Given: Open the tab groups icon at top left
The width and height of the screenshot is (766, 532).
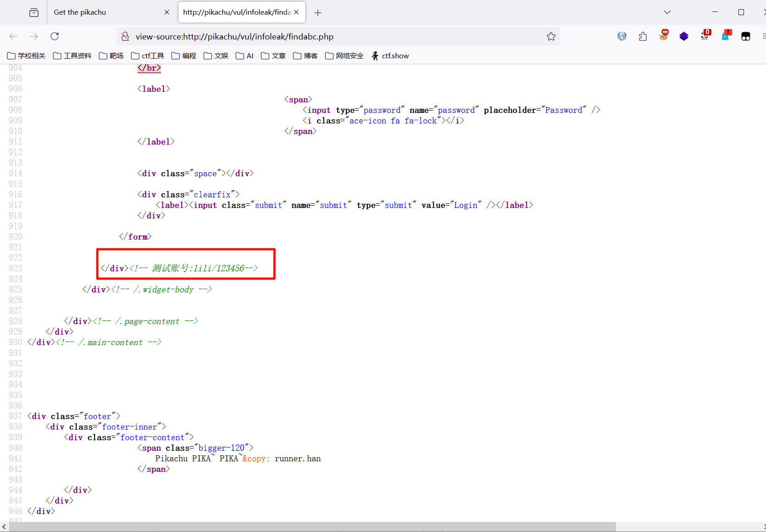Looking at the screenshot, I should (x=34, y=12).
